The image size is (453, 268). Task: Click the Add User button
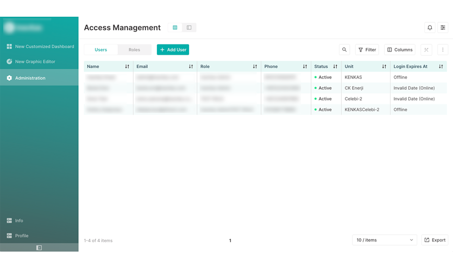(x=173, y=50)
